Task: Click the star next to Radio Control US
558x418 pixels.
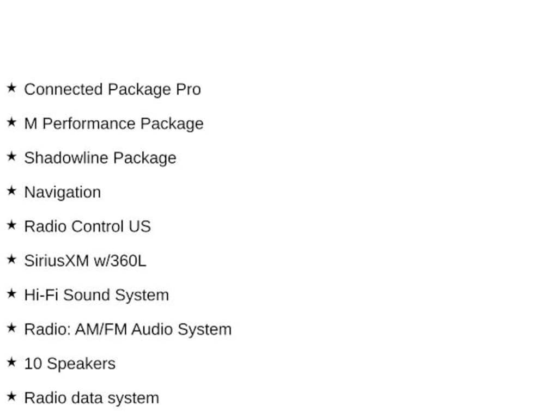Action: (11, 225)
